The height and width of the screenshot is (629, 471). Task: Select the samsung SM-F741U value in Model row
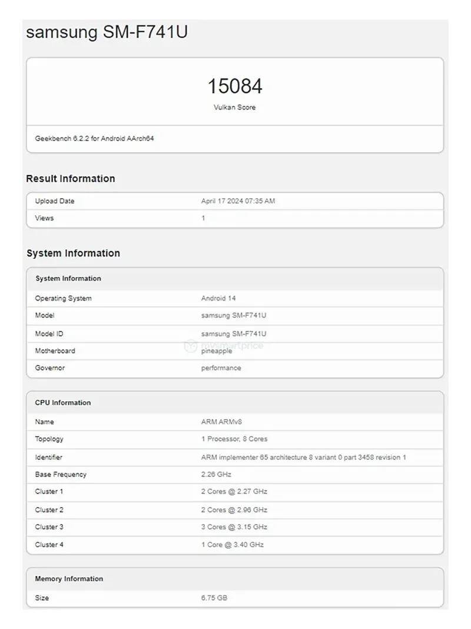[234, 315]
